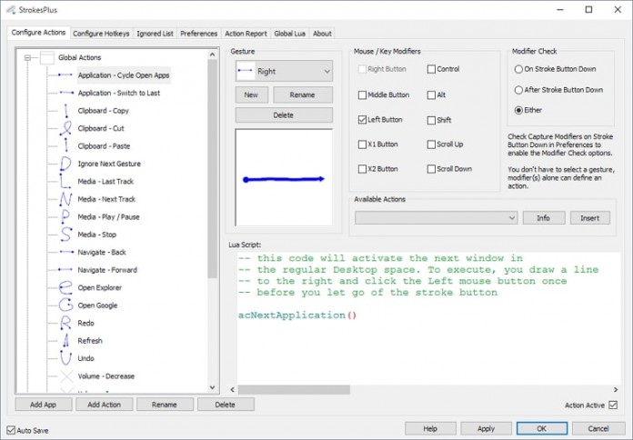
Task: Click the gesture Delete button
Action: (284, 115)
